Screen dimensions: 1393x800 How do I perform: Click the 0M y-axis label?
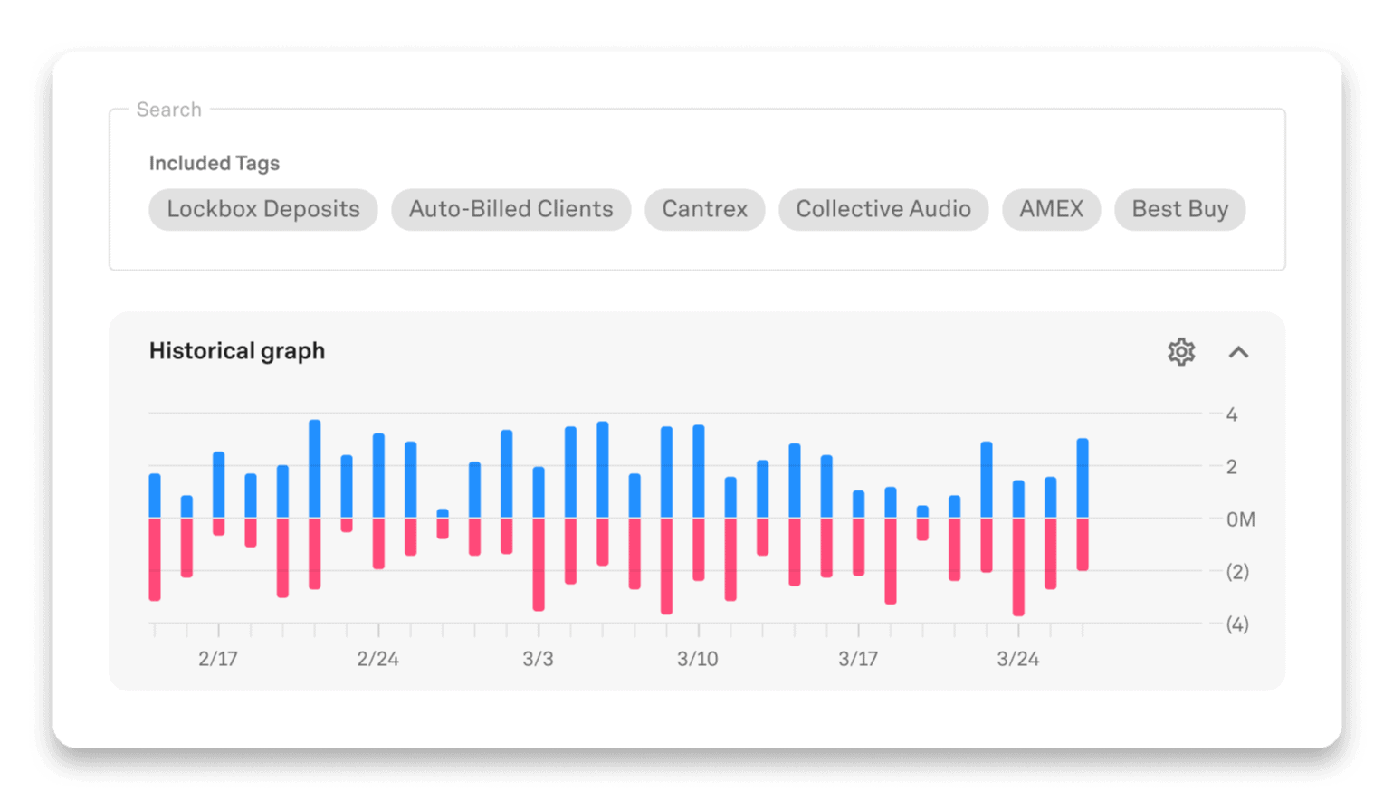point(1240,519)
